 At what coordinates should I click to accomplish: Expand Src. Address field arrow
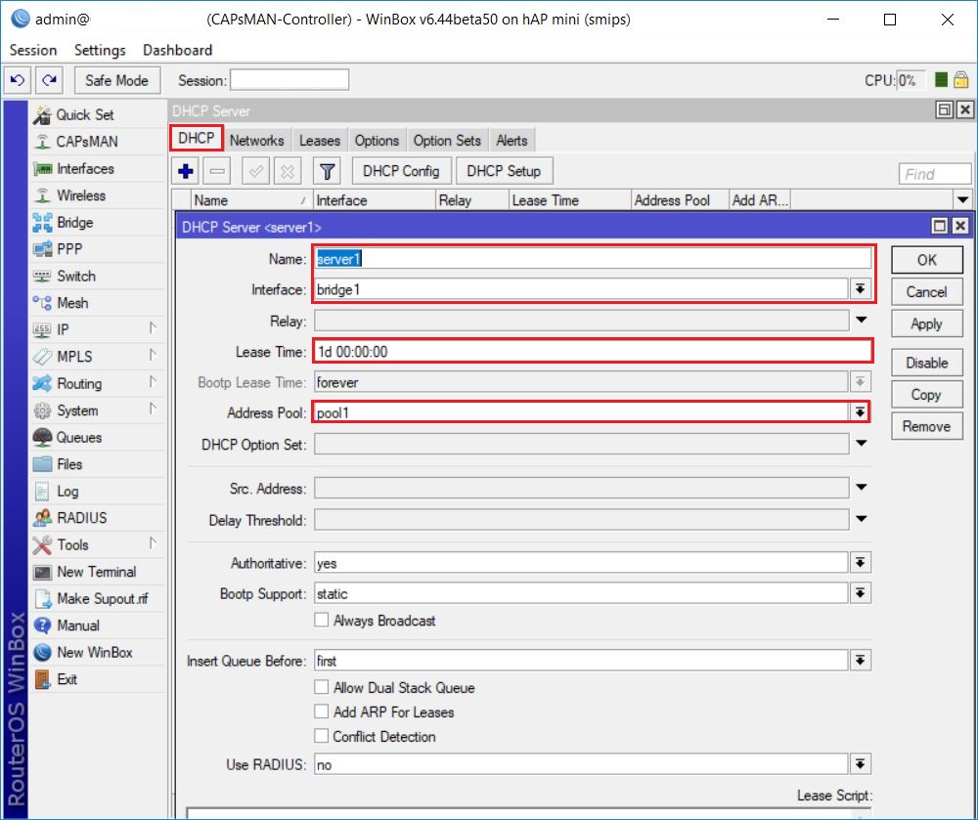(862, 488)
